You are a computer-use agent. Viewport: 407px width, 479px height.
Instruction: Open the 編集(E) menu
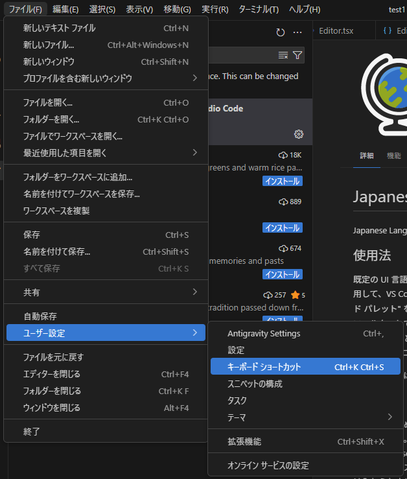(65, 10)
